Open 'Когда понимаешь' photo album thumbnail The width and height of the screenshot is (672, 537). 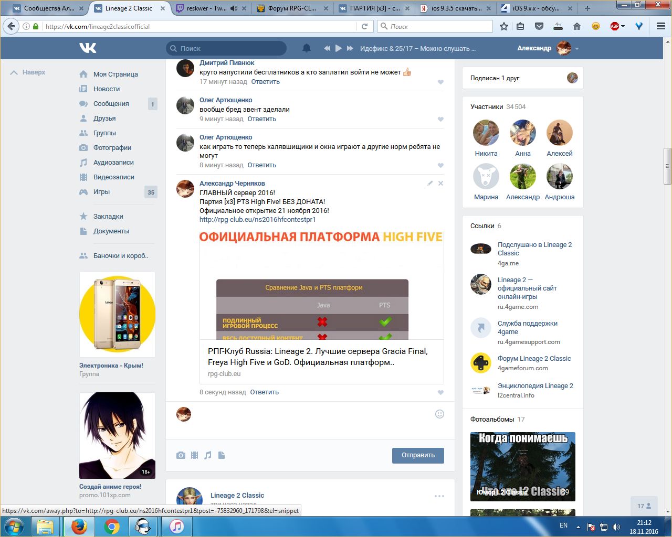[523, 467]
